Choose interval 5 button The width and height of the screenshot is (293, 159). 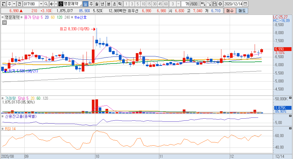[138, 4]
